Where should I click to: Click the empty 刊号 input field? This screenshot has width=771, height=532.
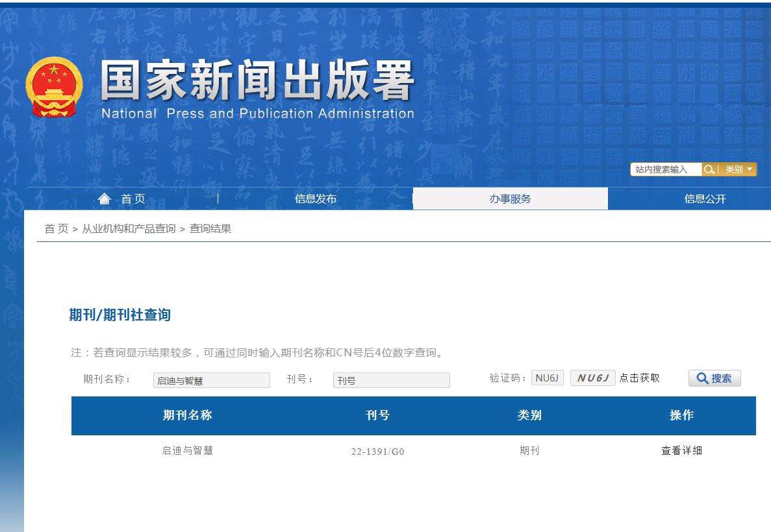point(390,380)
